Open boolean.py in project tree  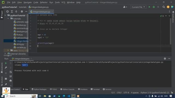tap(21, 25)
